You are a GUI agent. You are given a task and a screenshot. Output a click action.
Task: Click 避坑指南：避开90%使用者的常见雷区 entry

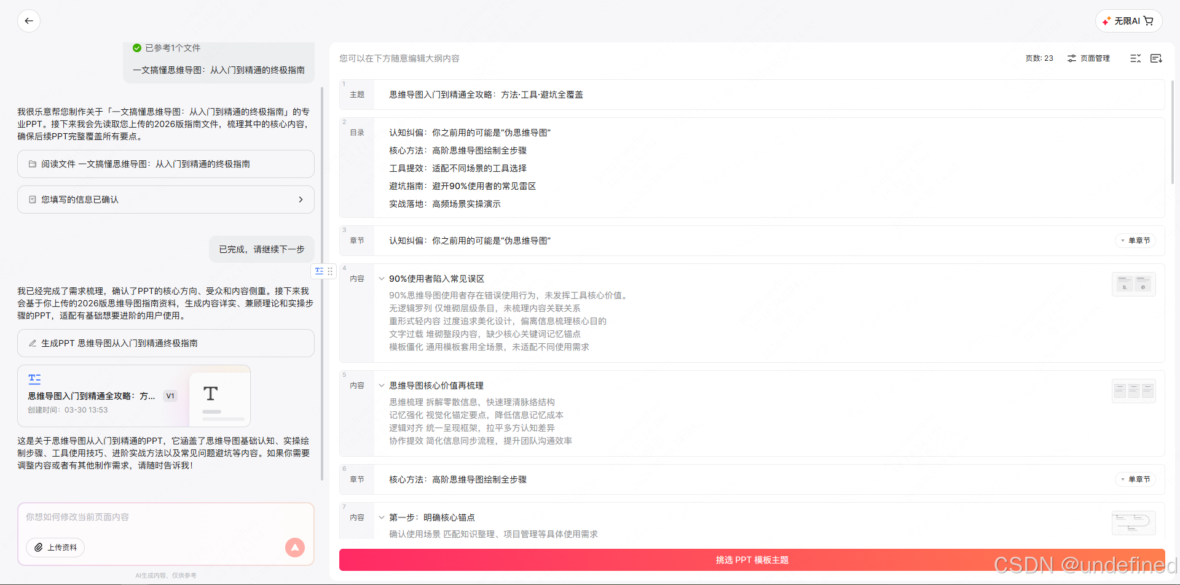pyautogui.click(x=462, y=186)
